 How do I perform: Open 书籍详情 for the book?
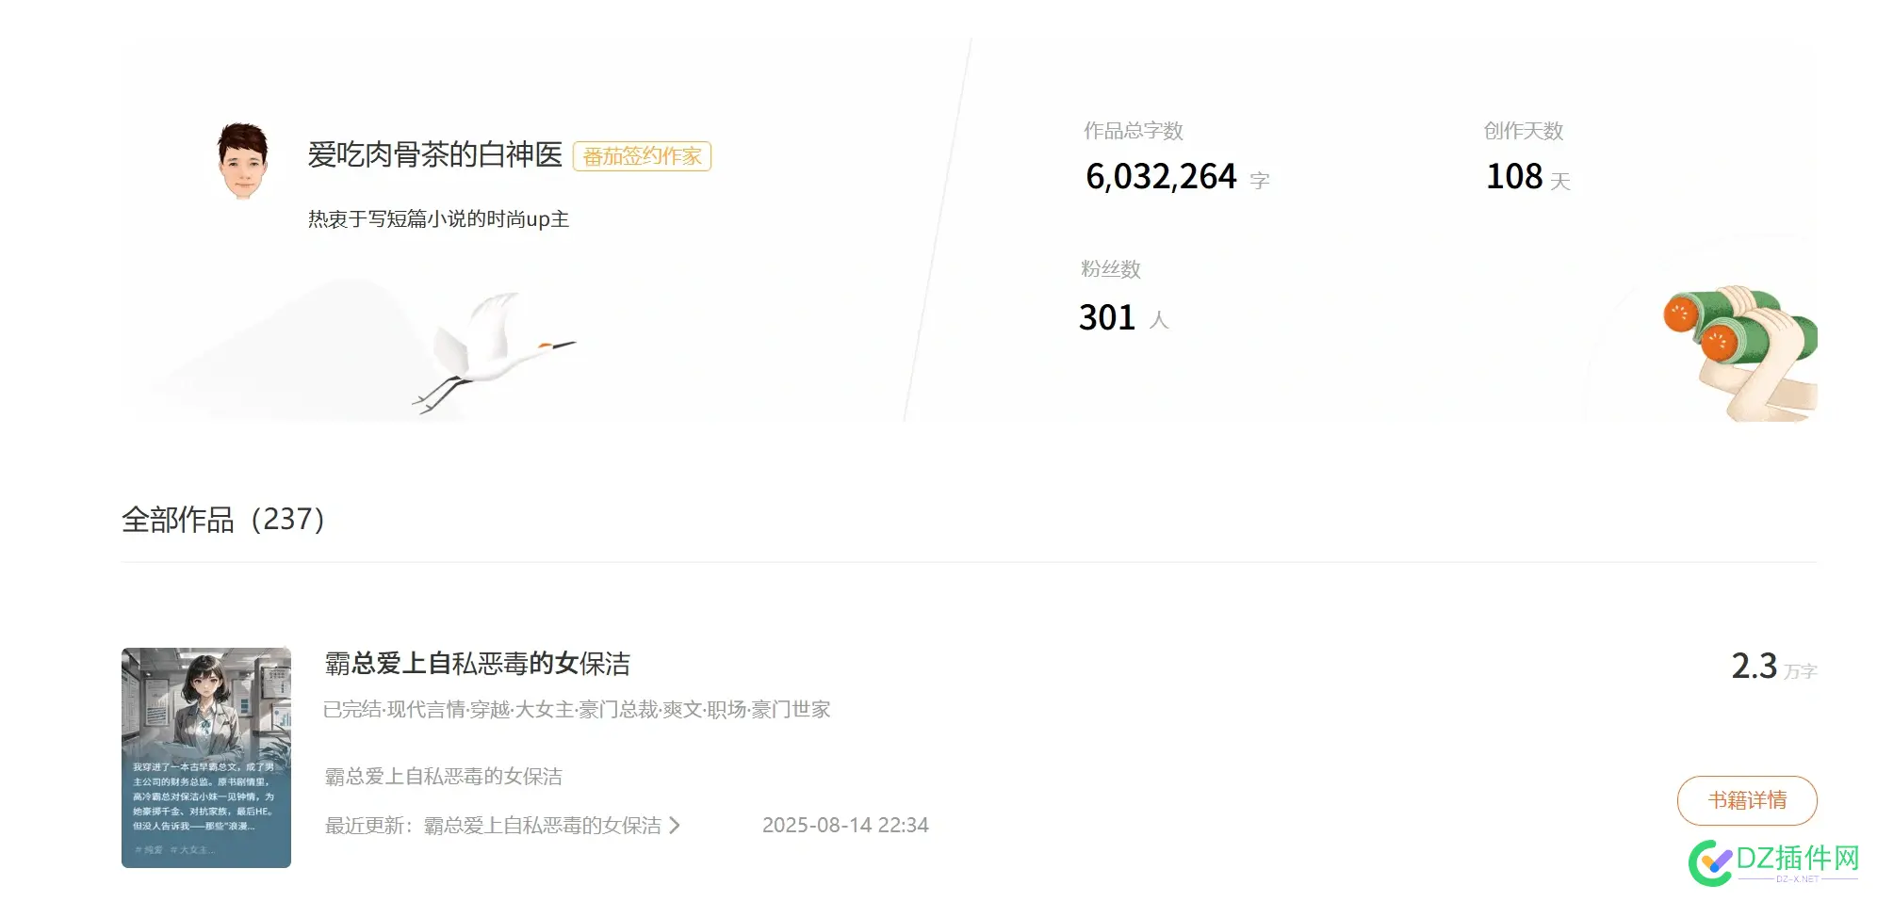[1746, 800]
